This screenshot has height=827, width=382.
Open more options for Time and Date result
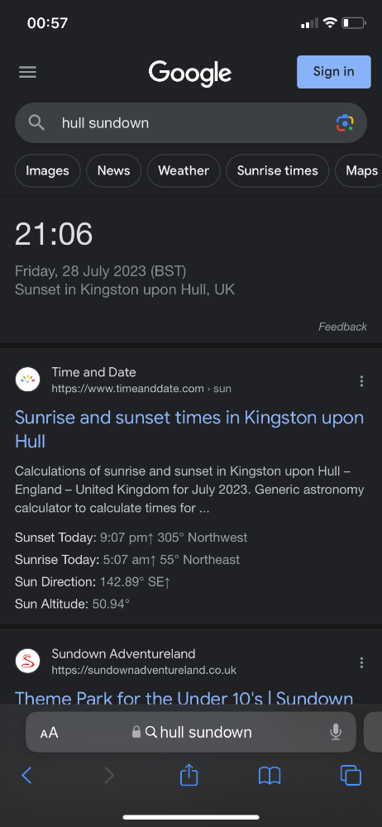click(361, 380)
